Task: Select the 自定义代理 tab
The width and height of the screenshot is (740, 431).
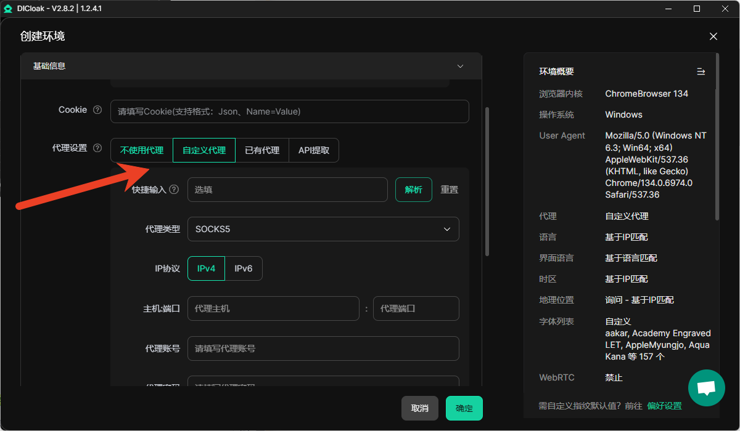Action: tap(204, 150)
